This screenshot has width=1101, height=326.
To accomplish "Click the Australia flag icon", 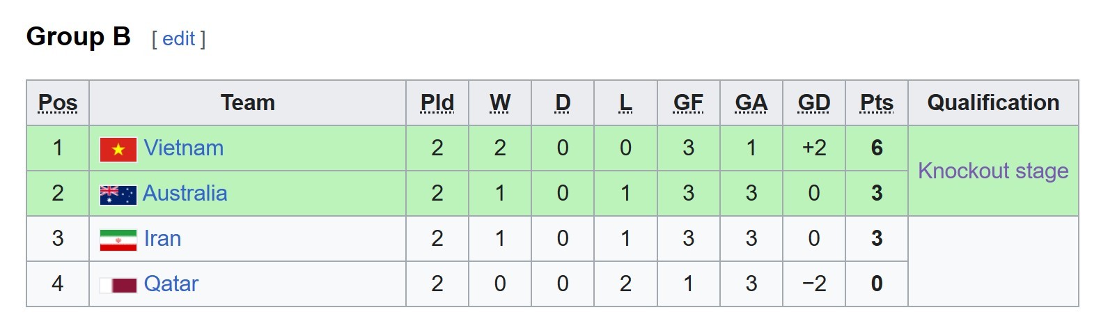I will [x=118, y=195].
